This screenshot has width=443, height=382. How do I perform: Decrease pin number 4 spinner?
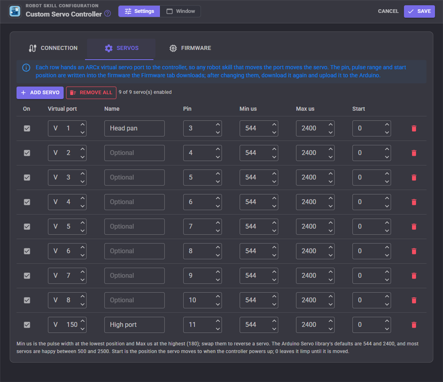(x=218, y=157)
